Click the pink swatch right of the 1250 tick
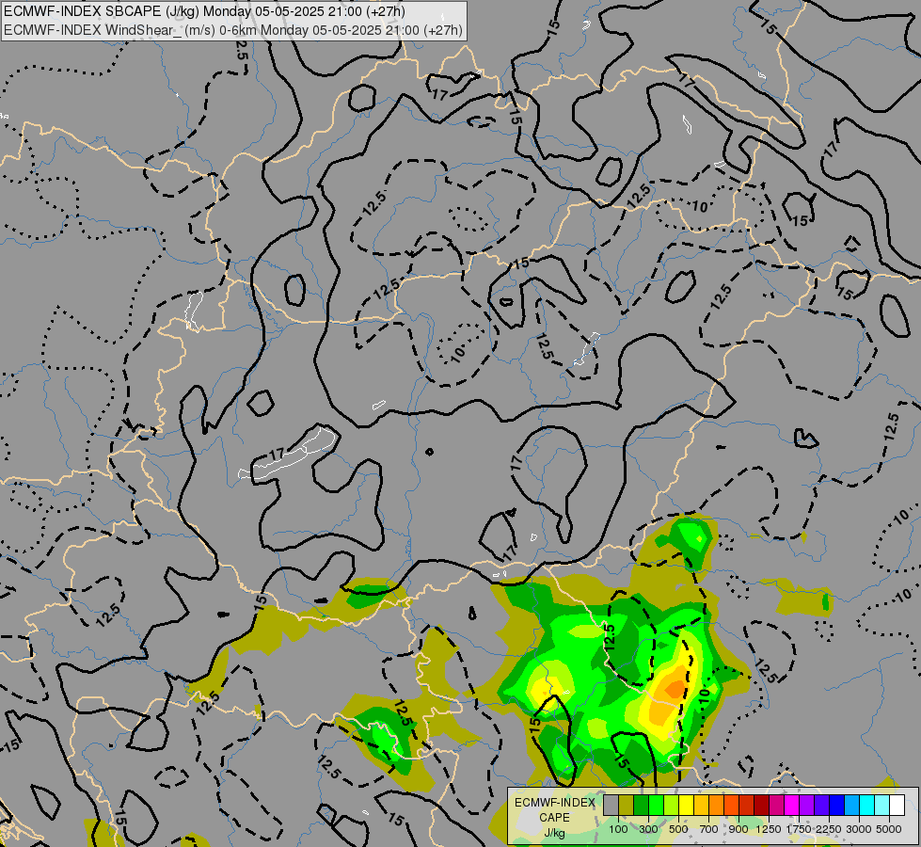The image size is (921, 847). (776, 806)
